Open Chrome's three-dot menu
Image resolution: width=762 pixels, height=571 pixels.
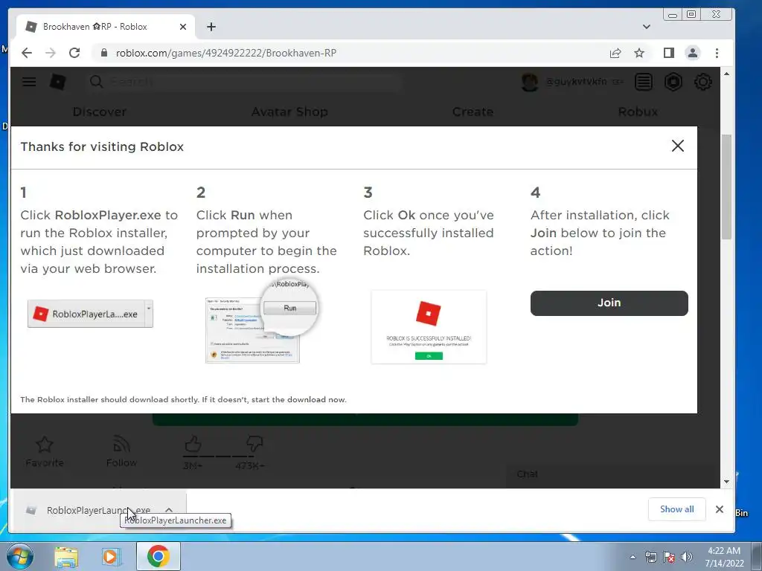717,53
